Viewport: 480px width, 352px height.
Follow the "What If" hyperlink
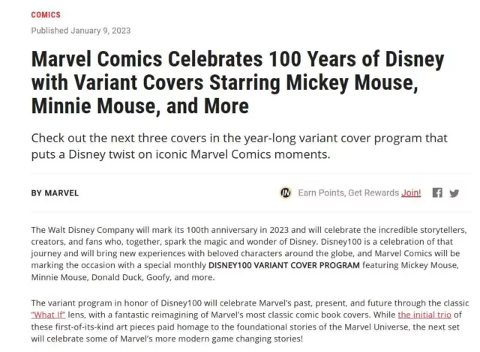pos(48,315)
